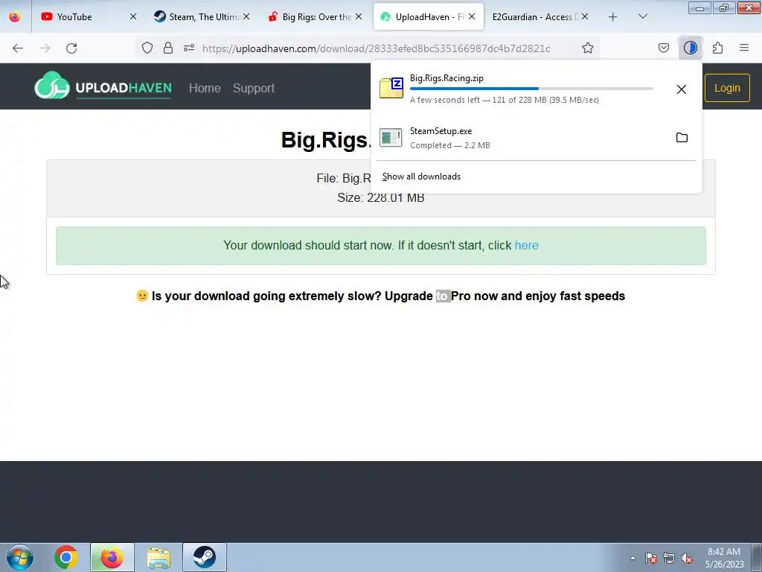Click the forward navigation arrow
762x572 pixels.
click(x=45, y=48)
